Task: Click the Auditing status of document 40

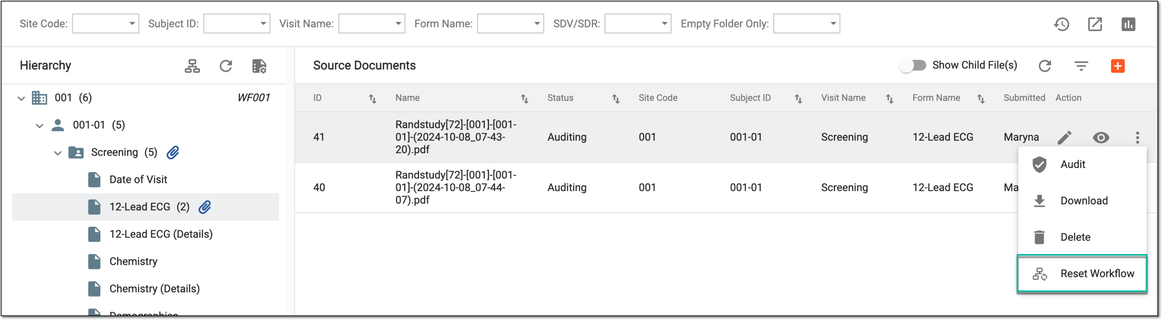Action: coord(567,187)
